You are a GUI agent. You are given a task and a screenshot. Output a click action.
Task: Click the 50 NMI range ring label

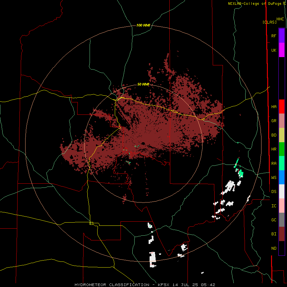pyautogui.click(x=143, y=85)
